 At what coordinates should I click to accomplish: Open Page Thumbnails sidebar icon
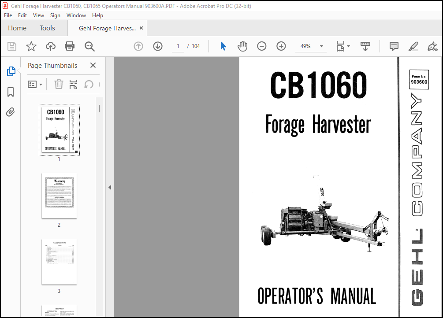11,71
